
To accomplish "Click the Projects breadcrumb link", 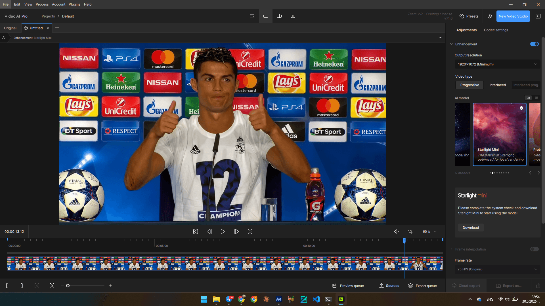I will 48,16.
